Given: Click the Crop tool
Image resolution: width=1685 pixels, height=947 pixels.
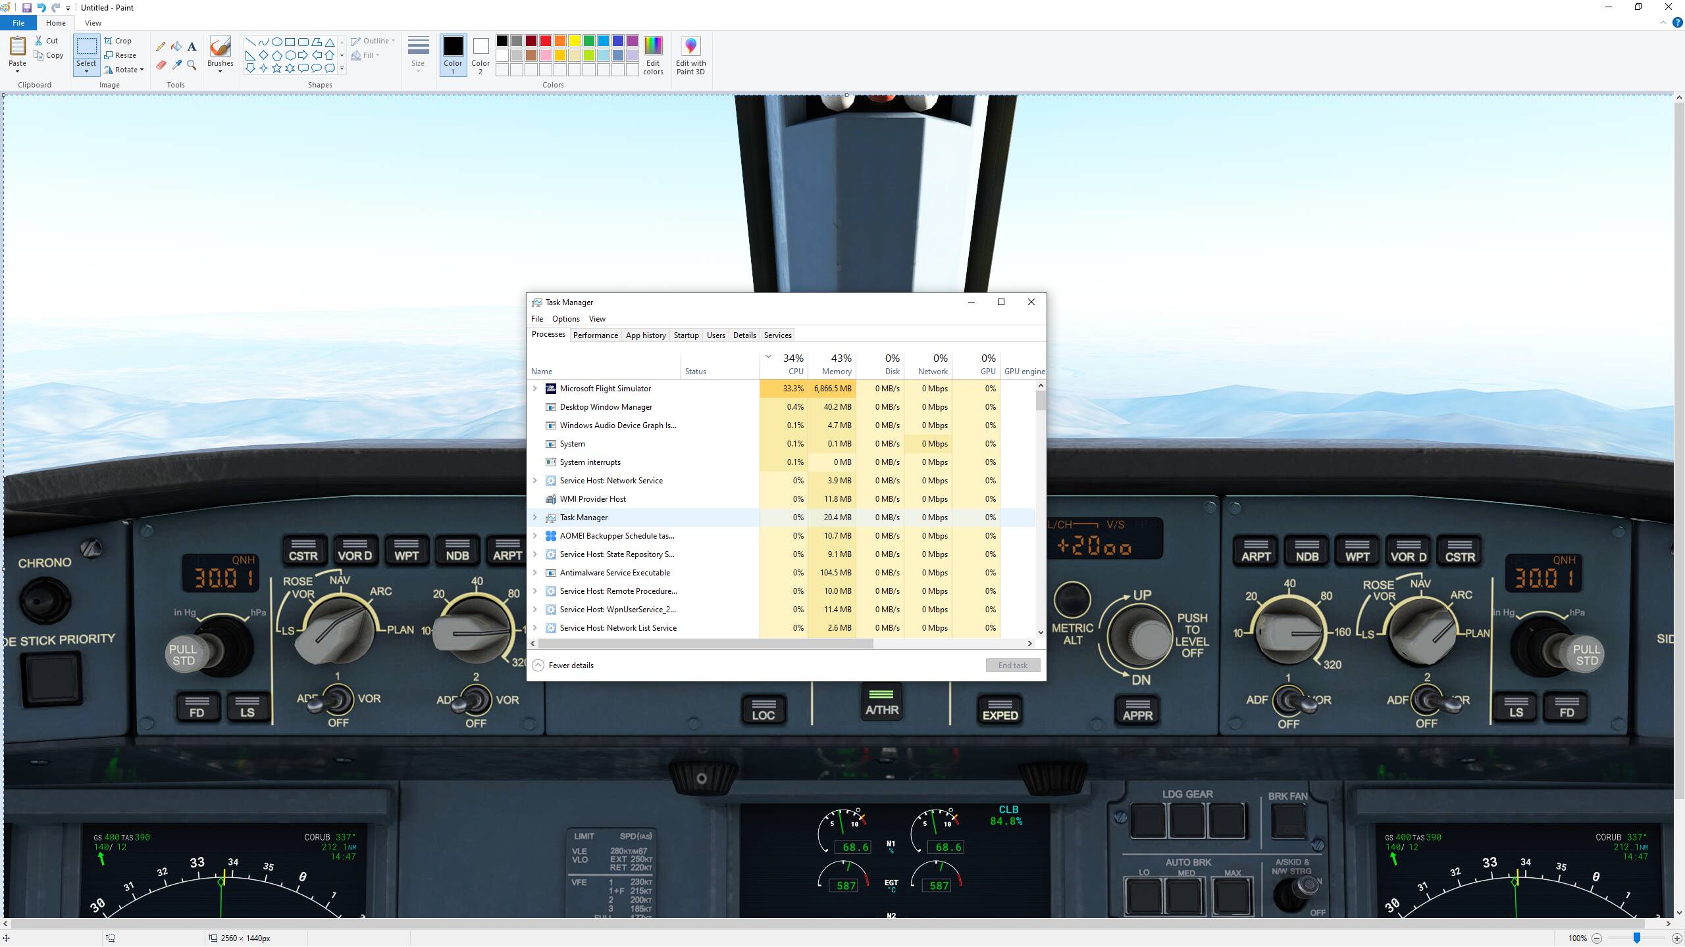Looking at the screenshot, I should pos(118,41).
